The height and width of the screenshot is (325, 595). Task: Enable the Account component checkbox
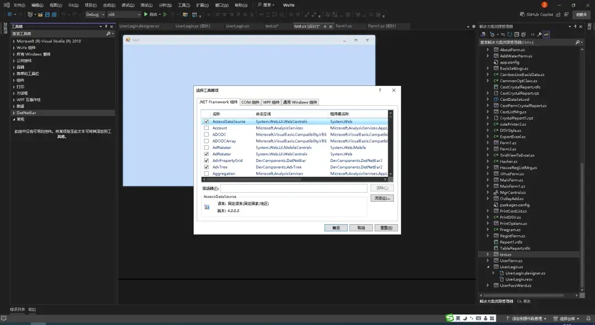(205, 128)
